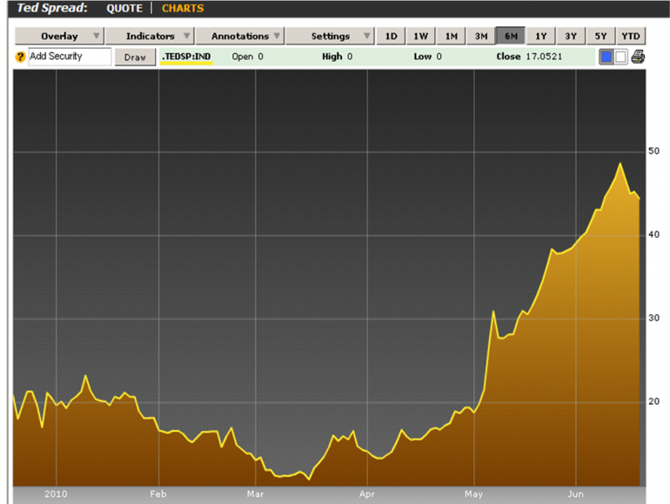The width and height of the screenshot is (670, 504).
Task: Click the Ted Spread title text
Action: pos(52,8)
